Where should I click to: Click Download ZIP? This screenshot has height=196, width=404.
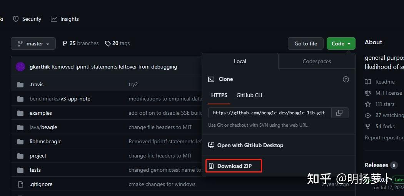(x=234, y=166)
